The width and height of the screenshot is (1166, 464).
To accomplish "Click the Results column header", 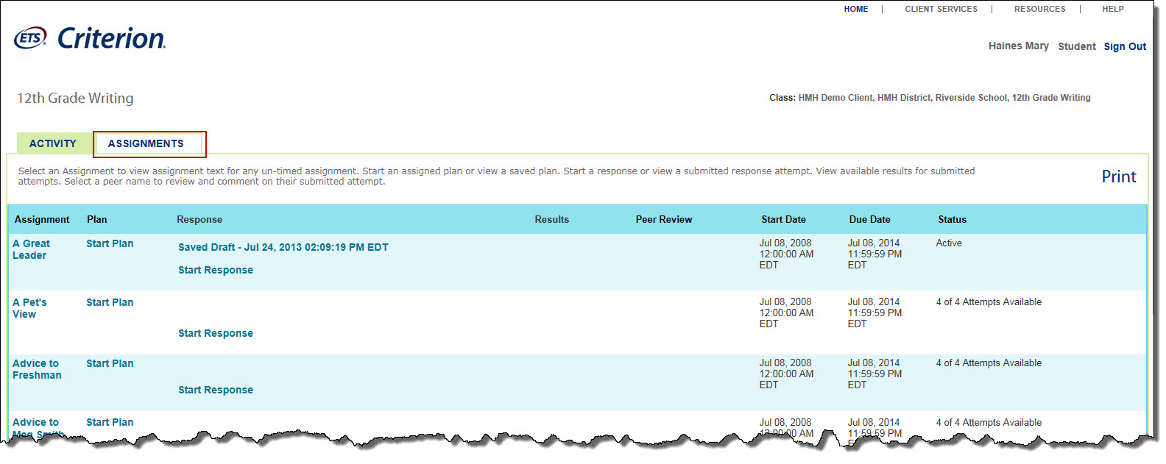I will tap(552, 219).
